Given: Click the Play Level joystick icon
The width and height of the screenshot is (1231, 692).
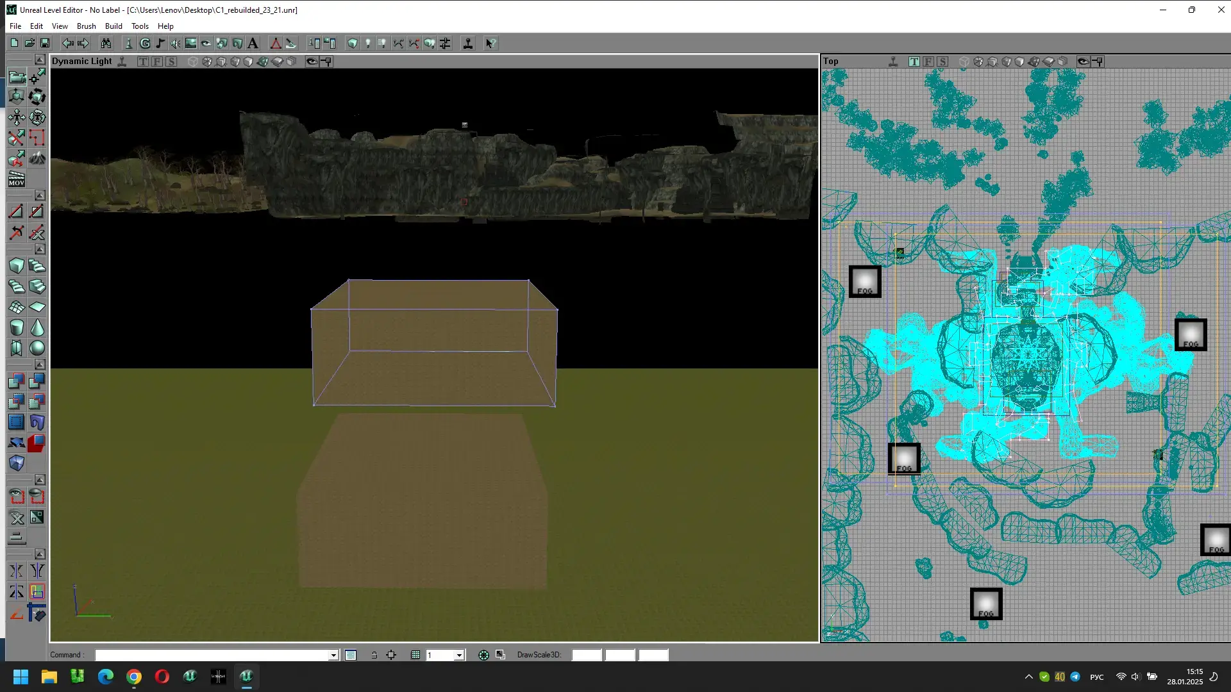Looking at the screenshot, I should pos(469,43).
